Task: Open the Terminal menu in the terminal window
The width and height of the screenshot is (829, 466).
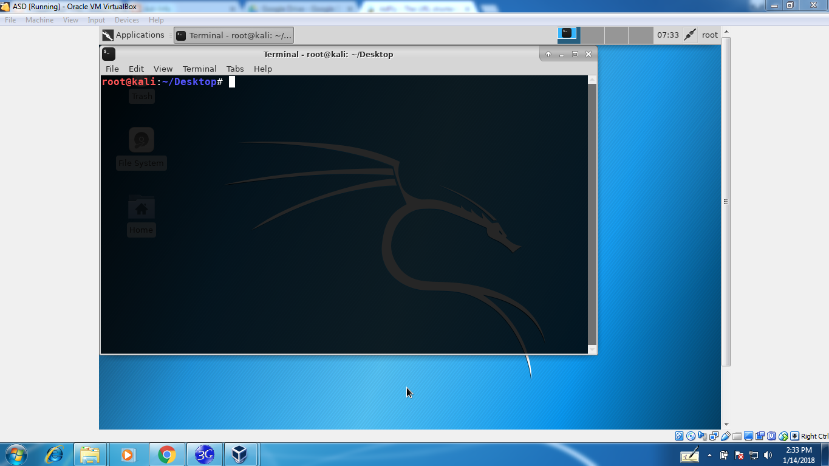Action: pyautogui.click(x=199, y=69)
